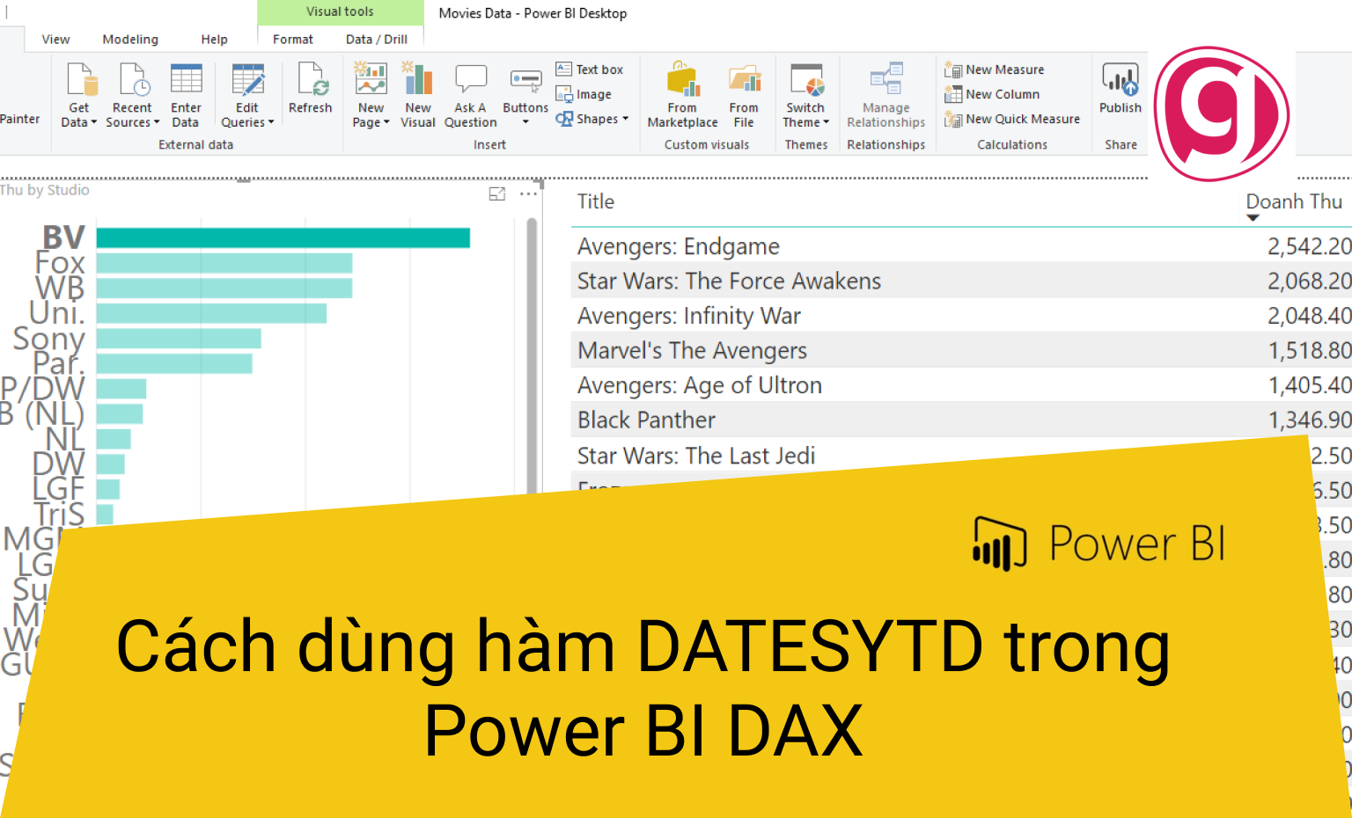1352x818 pixels.
Task: Select the Visual tools contextual tab
Action: point(340,11)
